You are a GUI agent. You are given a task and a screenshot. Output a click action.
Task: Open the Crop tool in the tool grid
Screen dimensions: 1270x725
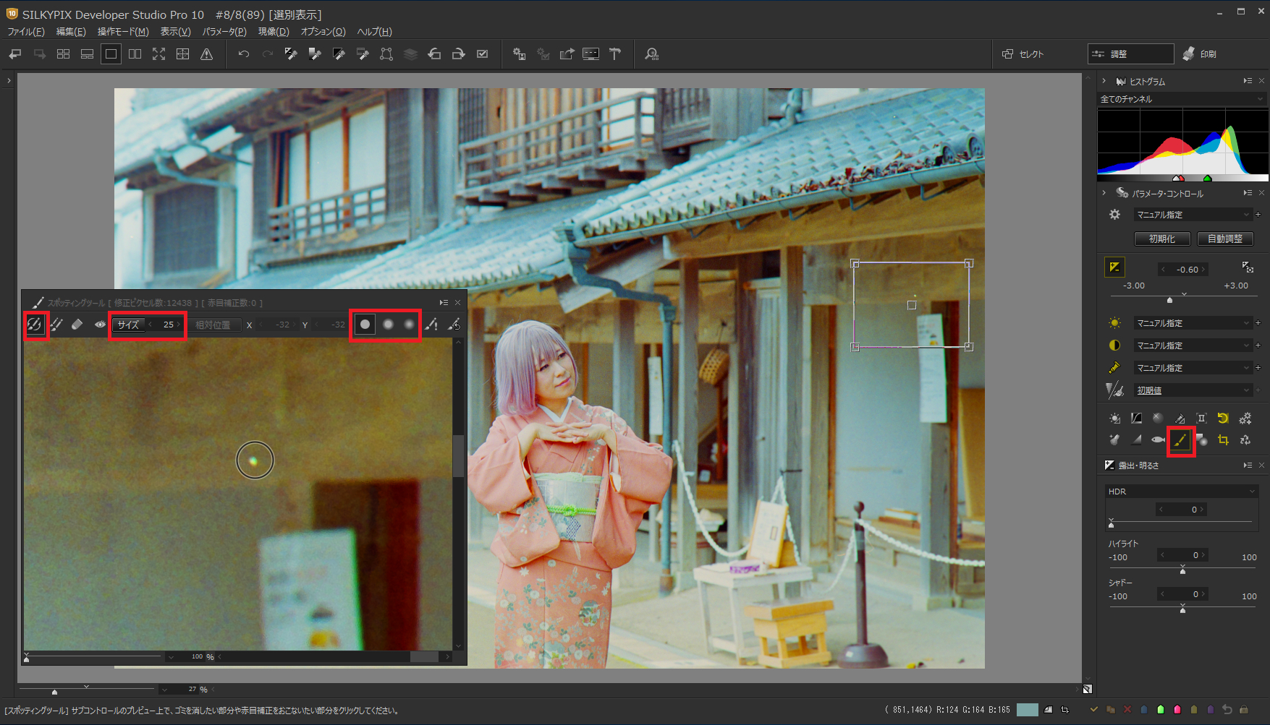point(1223,439)
